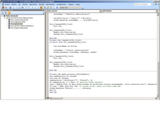The width and height of the screenshot is (160, 123).
Task: Click the Run Sub (play) toolbar icon
Action: [32, 7]
